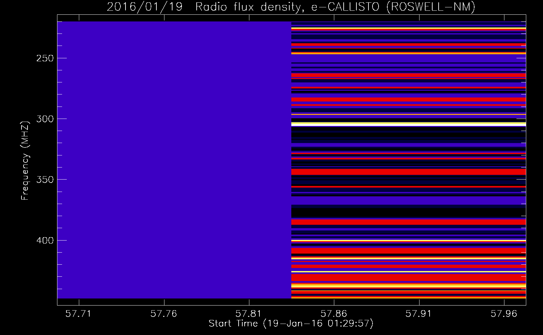Select the Frequency (MHZ) axis label
This screenshot has height=335, width=543.
click(x=25, y=161)
